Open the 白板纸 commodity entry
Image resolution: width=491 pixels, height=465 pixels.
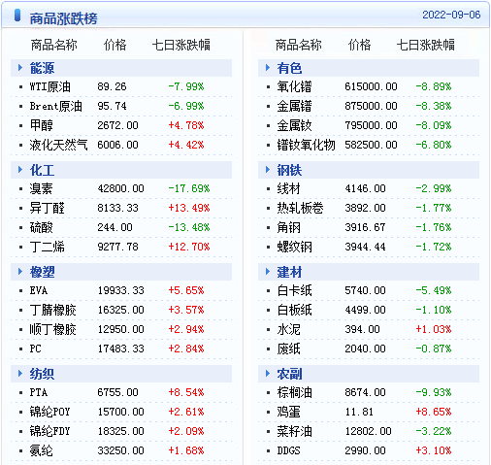click(294, 310)
